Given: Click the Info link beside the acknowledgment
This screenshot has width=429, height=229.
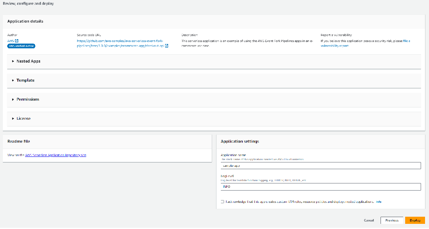Looking at the screenshot, I should pyautogui.click(x=379, y=202).
